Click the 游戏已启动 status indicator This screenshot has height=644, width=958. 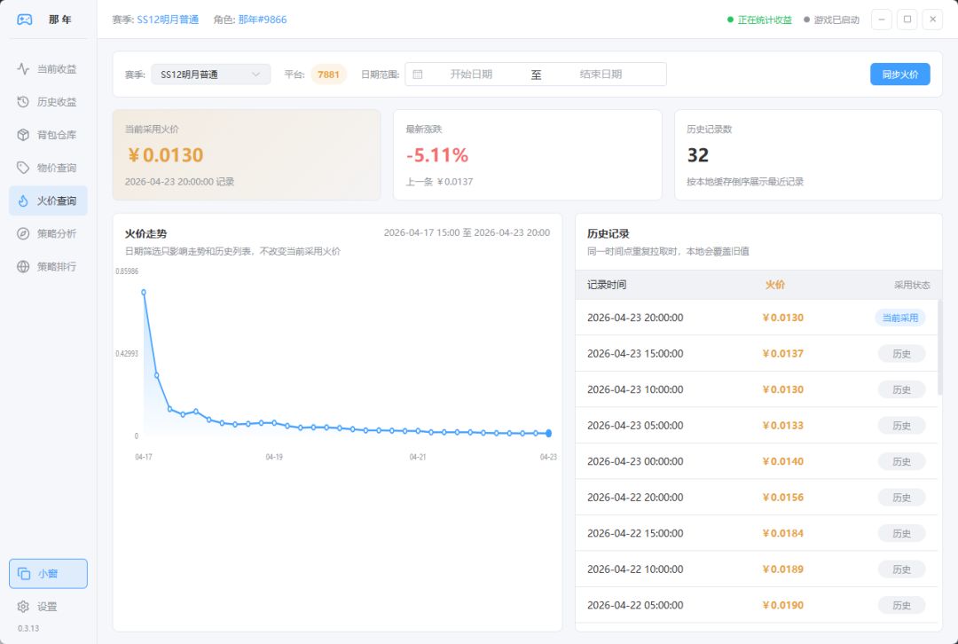[x=831, y=20]
